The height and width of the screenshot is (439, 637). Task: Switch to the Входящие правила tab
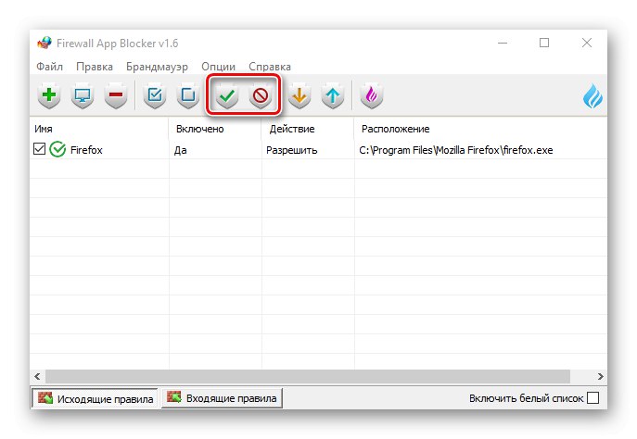coord(222,398)
